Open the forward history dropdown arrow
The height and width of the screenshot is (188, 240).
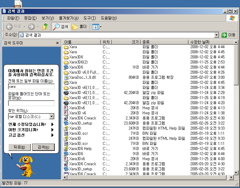(38, 27)
